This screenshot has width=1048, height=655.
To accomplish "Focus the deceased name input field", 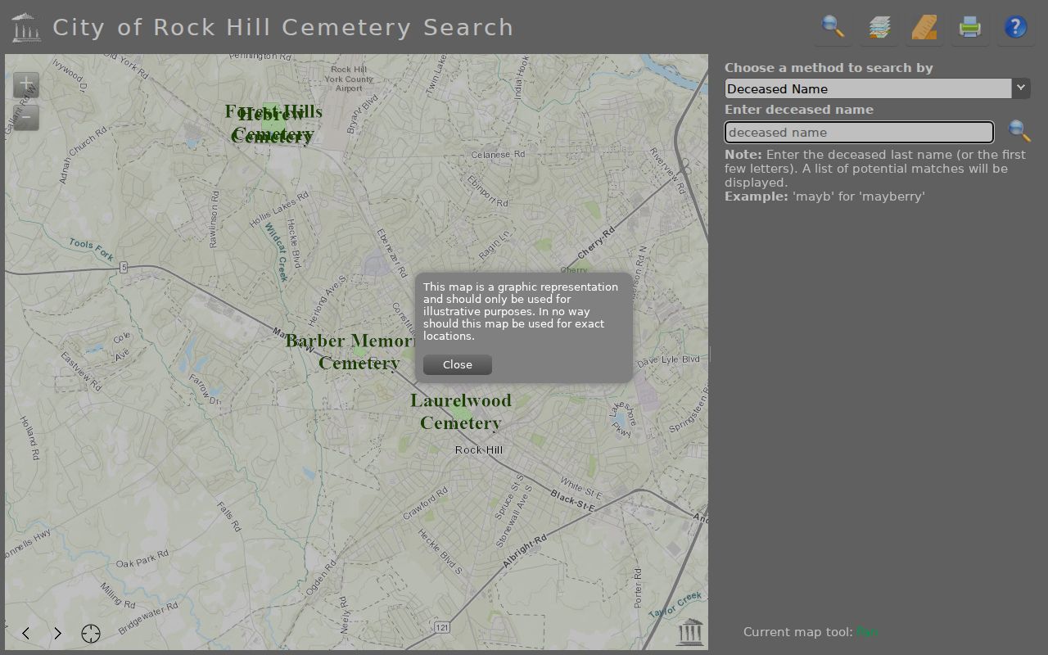I will 859,132.
